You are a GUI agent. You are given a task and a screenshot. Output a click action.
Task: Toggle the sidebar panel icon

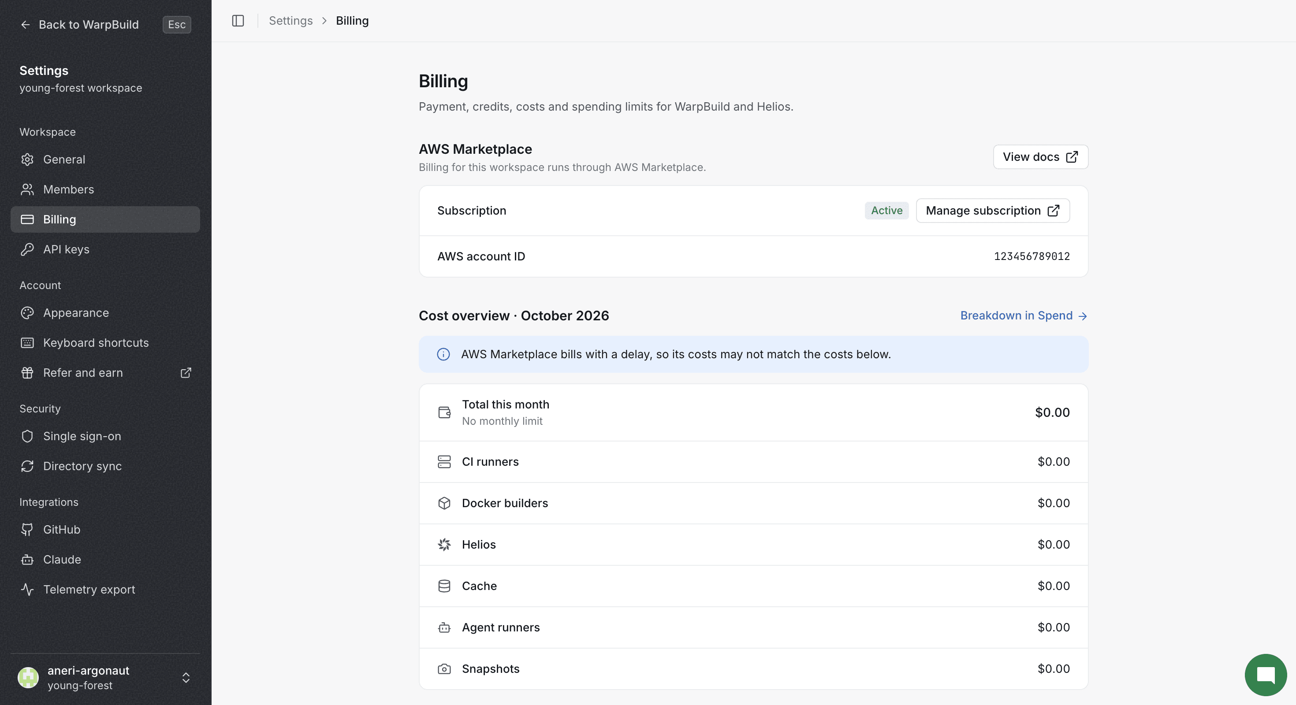click(238, 21)
